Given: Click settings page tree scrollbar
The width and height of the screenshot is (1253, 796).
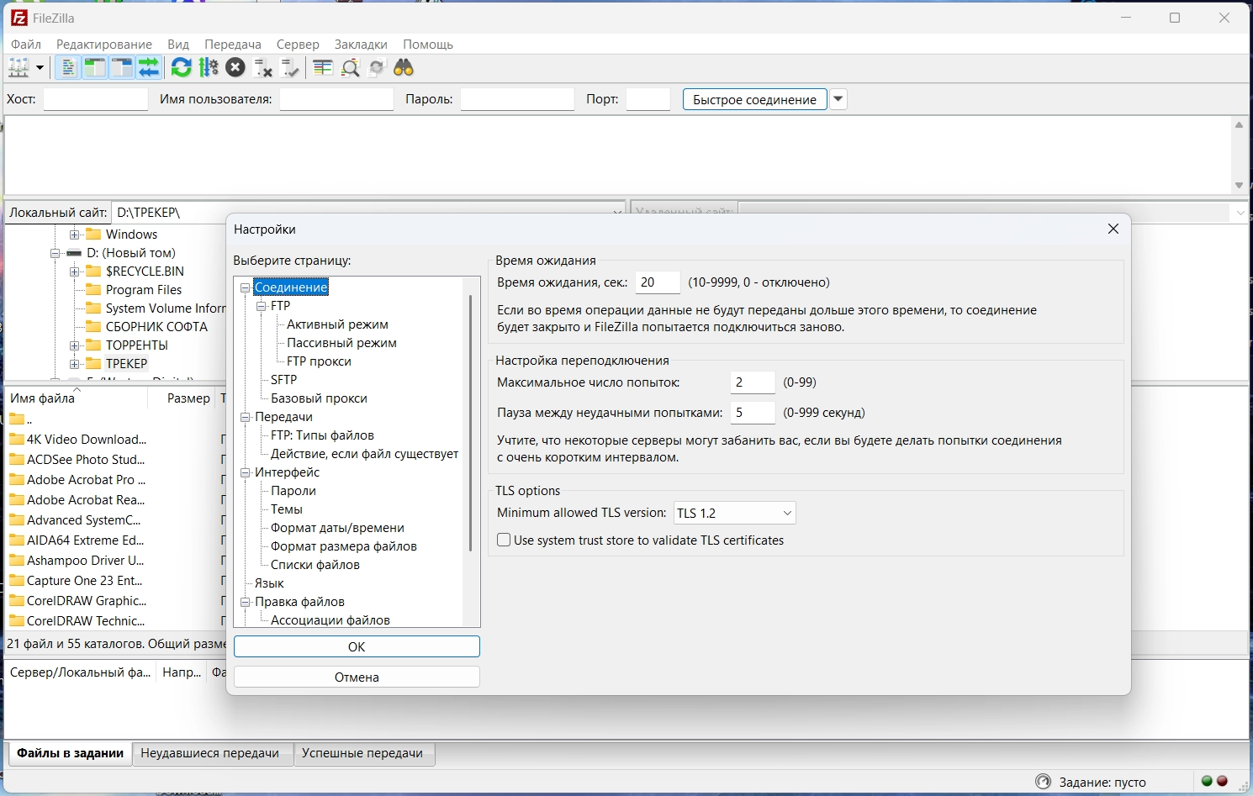Looking at the screenshot, I should click(x=470, y=420).
